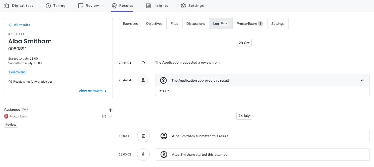Click the Started 14 July, 13:00 text
The image size is (374, 167).
tap(23, 59)
